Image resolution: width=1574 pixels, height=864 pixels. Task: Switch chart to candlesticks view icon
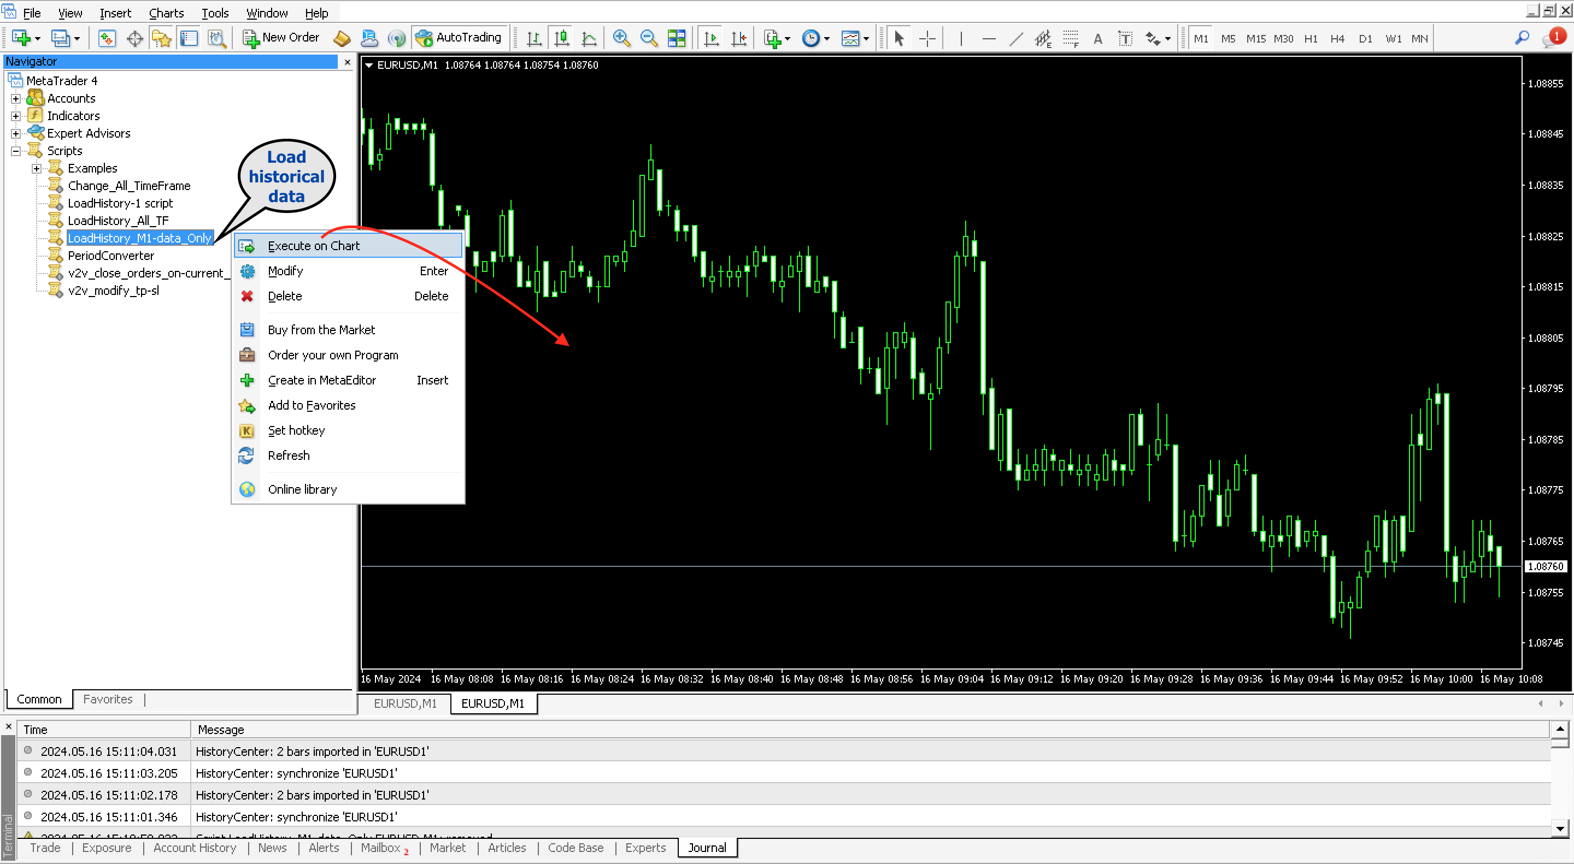point(561,38)
